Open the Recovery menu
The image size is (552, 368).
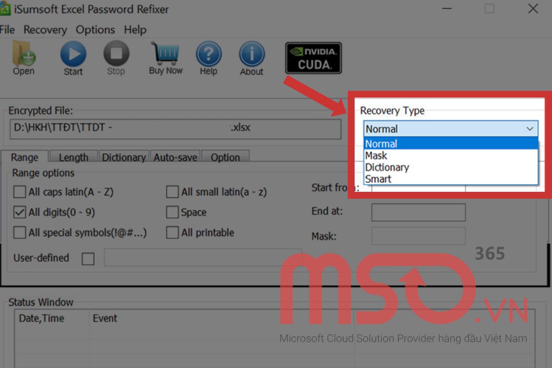point(45,30)
